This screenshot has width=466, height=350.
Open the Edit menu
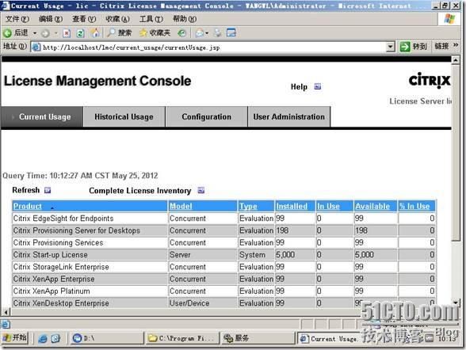tap(51, 19)
